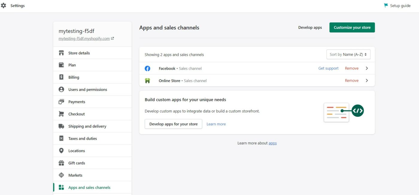419x195 pixels.
Task: Open Users and permissions settings
Action: (87, 90)
